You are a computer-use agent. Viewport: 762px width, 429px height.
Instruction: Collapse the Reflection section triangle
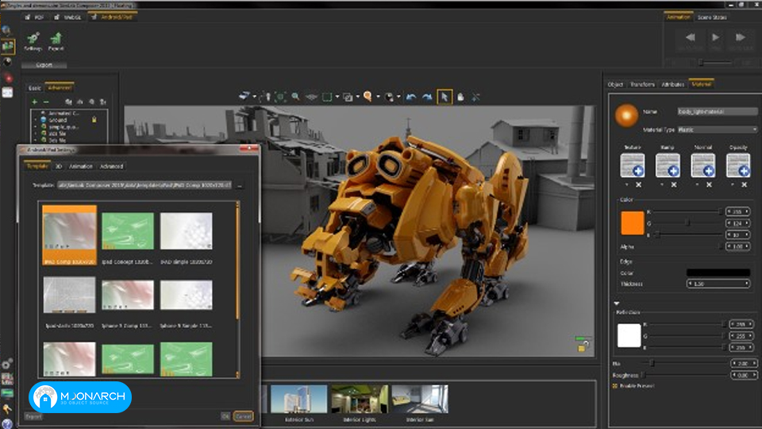tap(617, 303)
